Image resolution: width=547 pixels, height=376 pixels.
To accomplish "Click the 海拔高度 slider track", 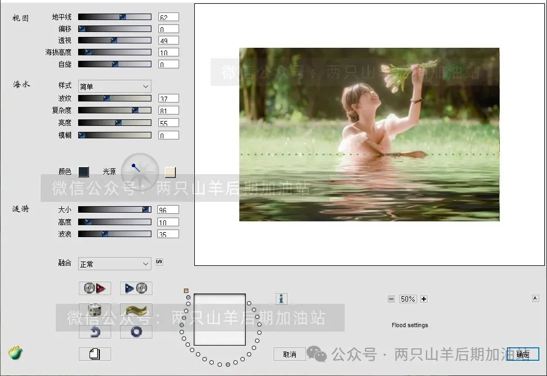I will (115, 52).
